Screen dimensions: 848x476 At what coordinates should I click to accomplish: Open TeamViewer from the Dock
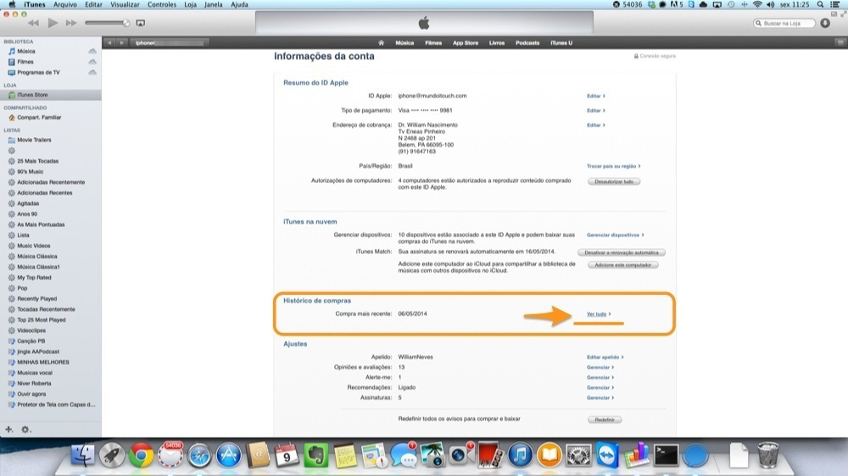pyautogui.click(x=607, y=456)
